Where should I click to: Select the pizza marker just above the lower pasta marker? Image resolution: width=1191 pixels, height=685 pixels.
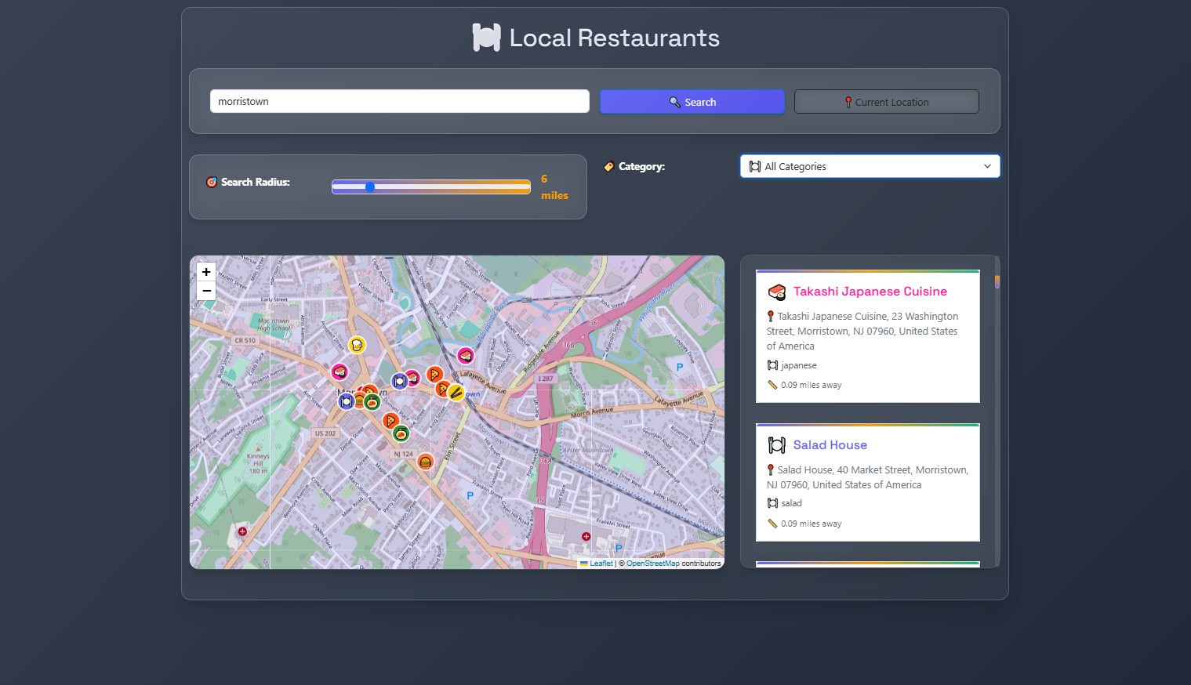coord(390,421)
